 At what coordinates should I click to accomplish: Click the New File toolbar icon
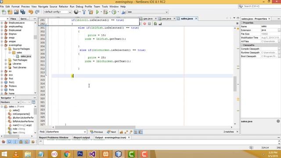pyautogui.click(x=4, y=12)
